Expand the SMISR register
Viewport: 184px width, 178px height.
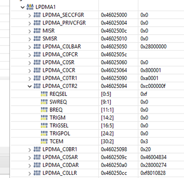(x=29, y=39)
